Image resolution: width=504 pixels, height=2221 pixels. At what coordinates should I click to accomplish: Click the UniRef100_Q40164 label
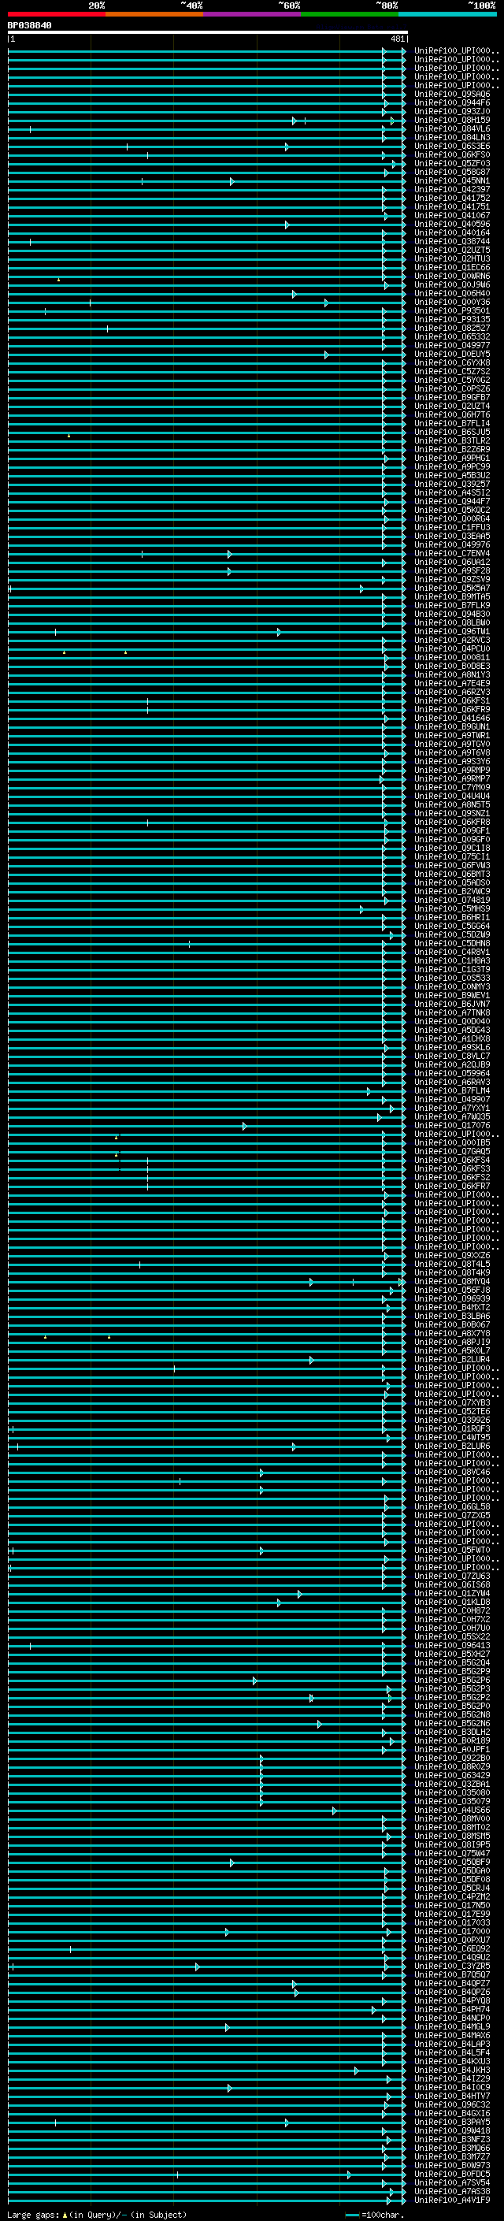(x=452, y=232)
